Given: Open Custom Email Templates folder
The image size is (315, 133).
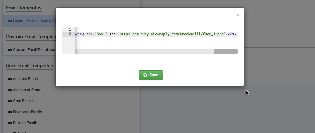Looking at the screenshot, I should tap(34, 50).
